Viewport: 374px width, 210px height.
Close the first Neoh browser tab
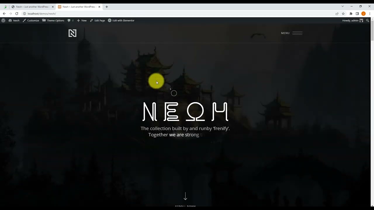point(53,7)
